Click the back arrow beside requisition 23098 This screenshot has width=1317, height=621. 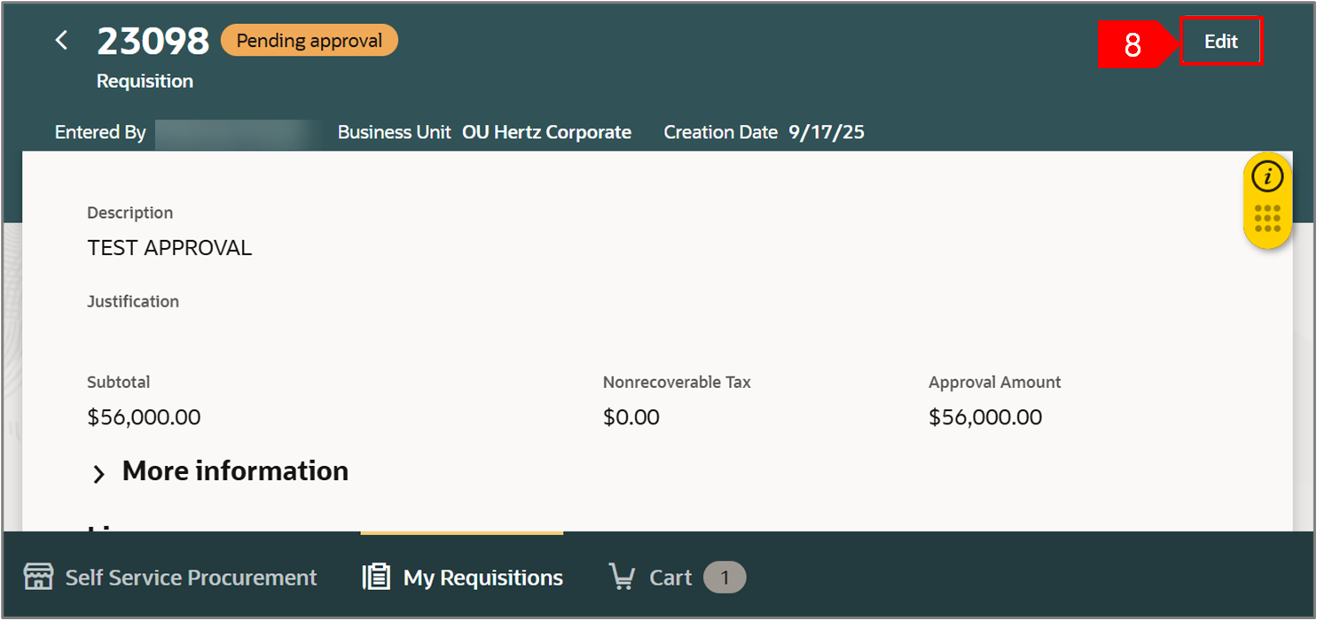coord(61,41)
